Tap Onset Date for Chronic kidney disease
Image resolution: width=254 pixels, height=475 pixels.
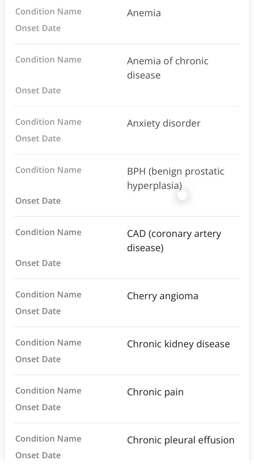tap(38, 359)
